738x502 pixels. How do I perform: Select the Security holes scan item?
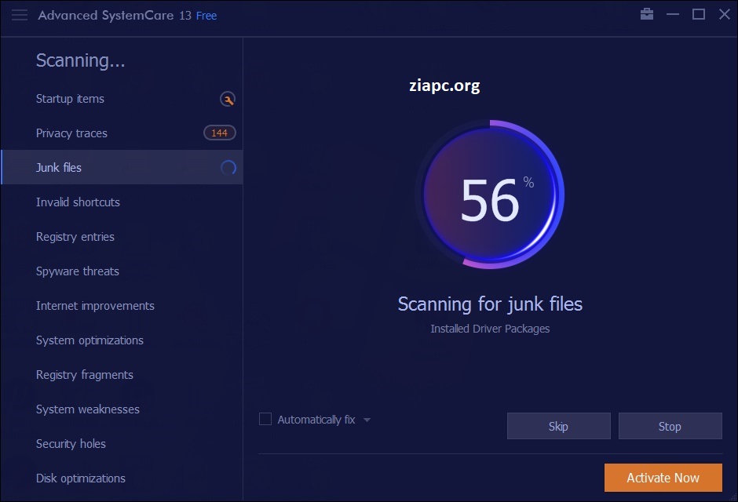tap(71, 444)
